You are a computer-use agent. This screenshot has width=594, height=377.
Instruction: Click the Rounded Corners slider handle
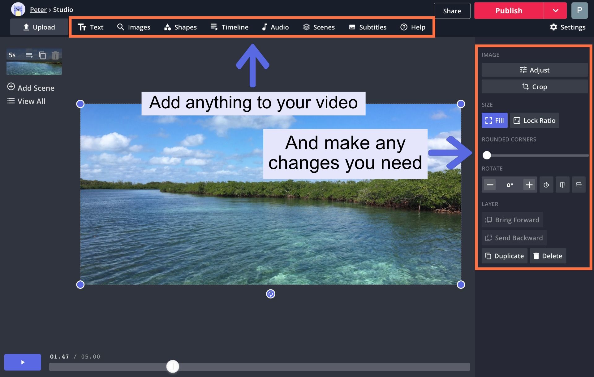[x=487, y=155]
